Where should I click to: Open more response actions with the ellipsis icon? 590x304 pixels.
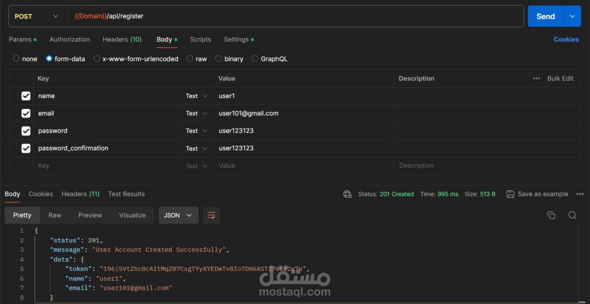pos(580,194)
